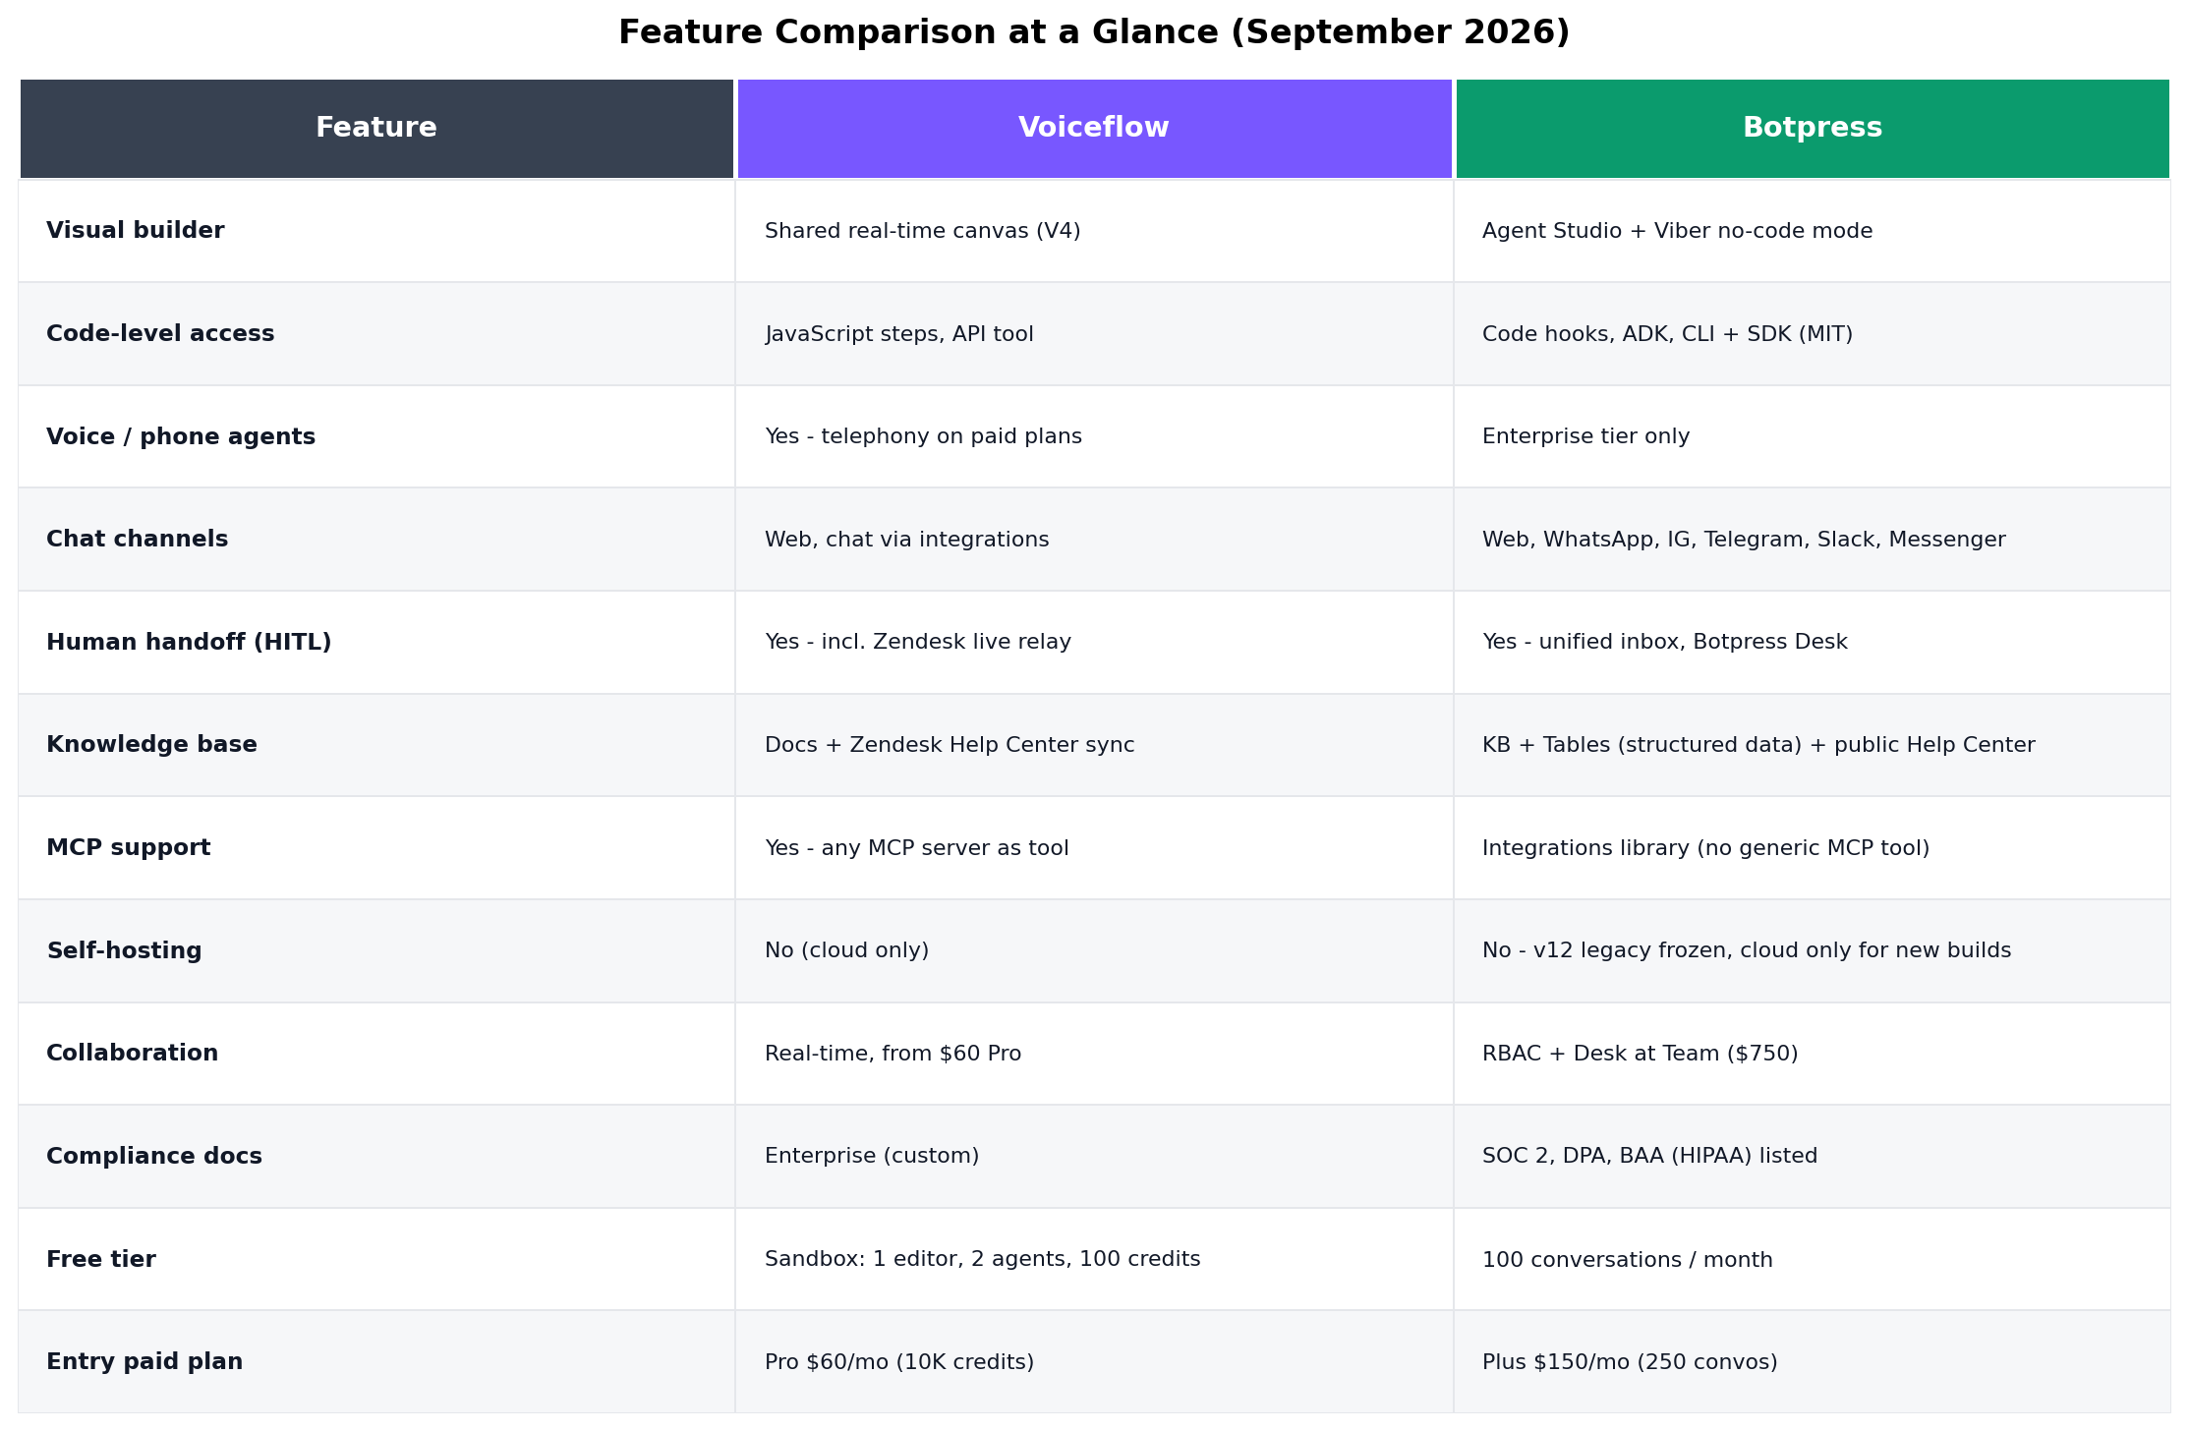Image resolution: width=2189 pixels, height=1431 pixels.
Task: Select the 'Collaboration' row label
Action: (132, 1054)
